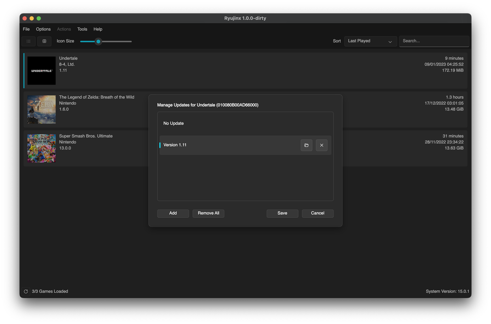Close the Ryujinx window with red button

[24, 18]
